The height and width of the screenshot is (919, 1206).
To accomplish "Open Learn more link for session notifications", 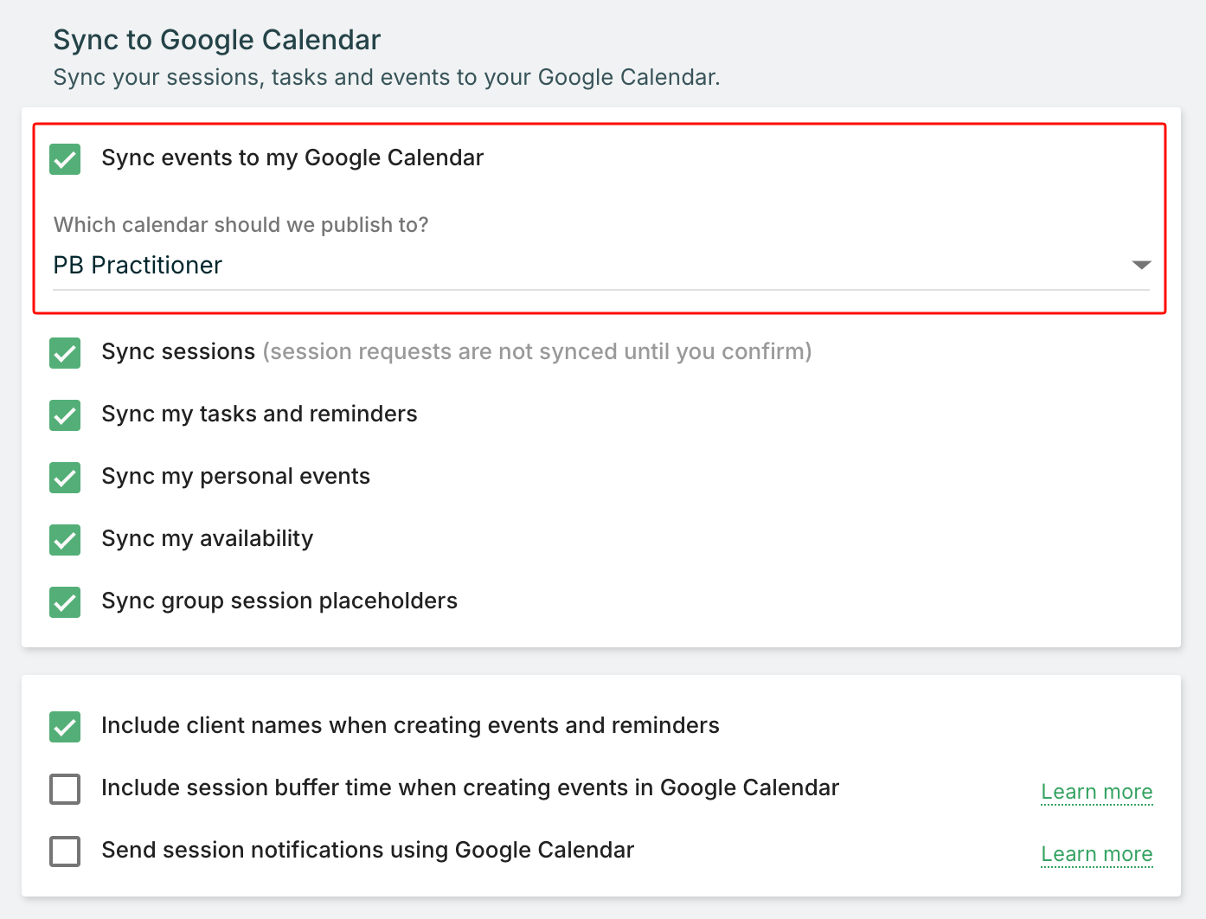I will pyautogui.click(x=1096, y=854).
